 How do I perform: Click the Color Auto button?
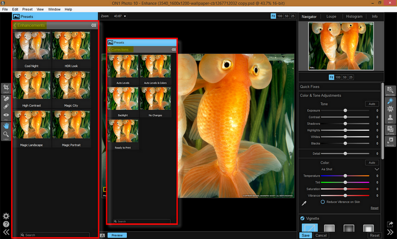372,163
